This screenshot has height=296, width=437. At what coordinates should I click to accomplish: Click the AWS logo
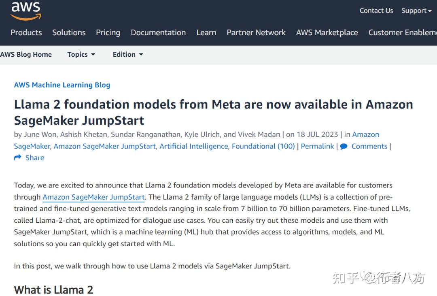[x=26, y=11]
